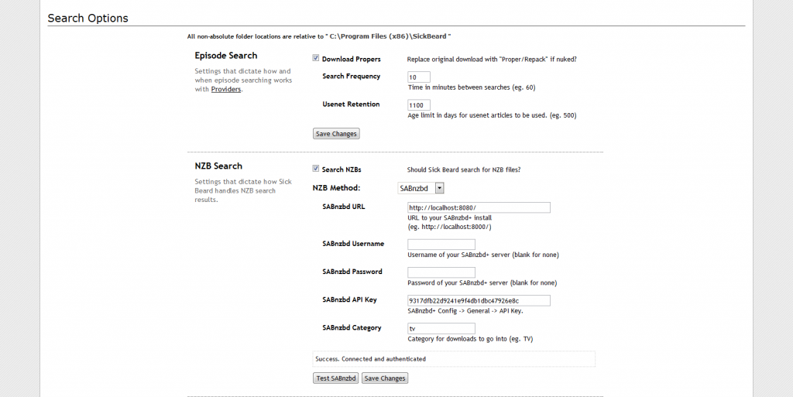
Task: Focus the SABnzbd Password field
Action: 441,272
